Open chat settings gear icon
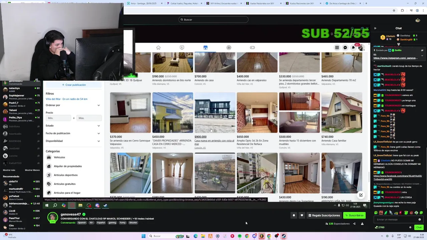Screen dimensions: 427x240 pos(410,227)
